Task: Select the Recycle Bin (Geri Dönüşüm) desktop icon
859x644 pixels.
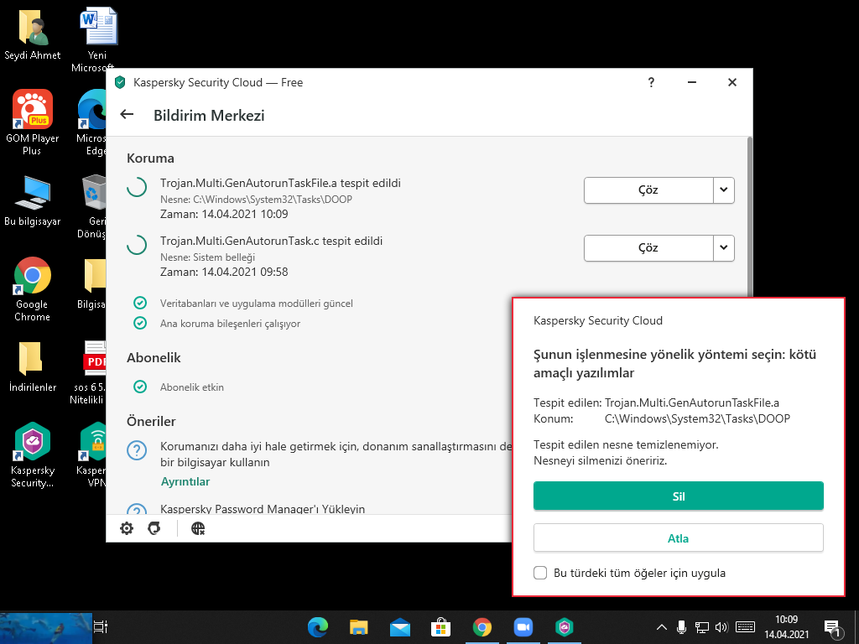Action: click(92, 206)
